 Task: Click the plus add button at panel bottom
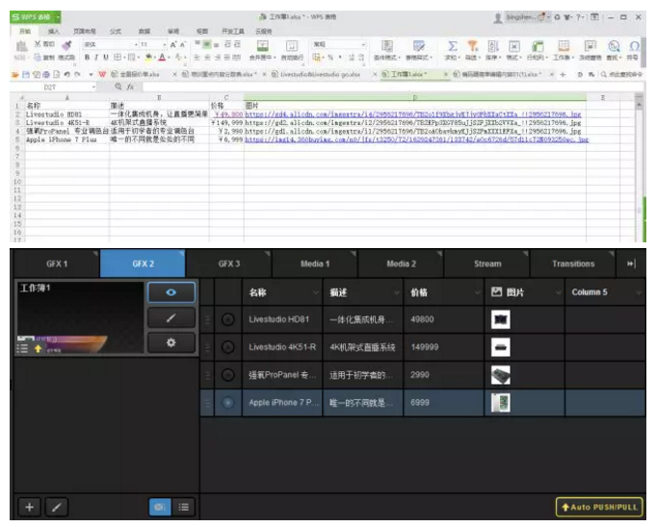click(x=29, y=507)
